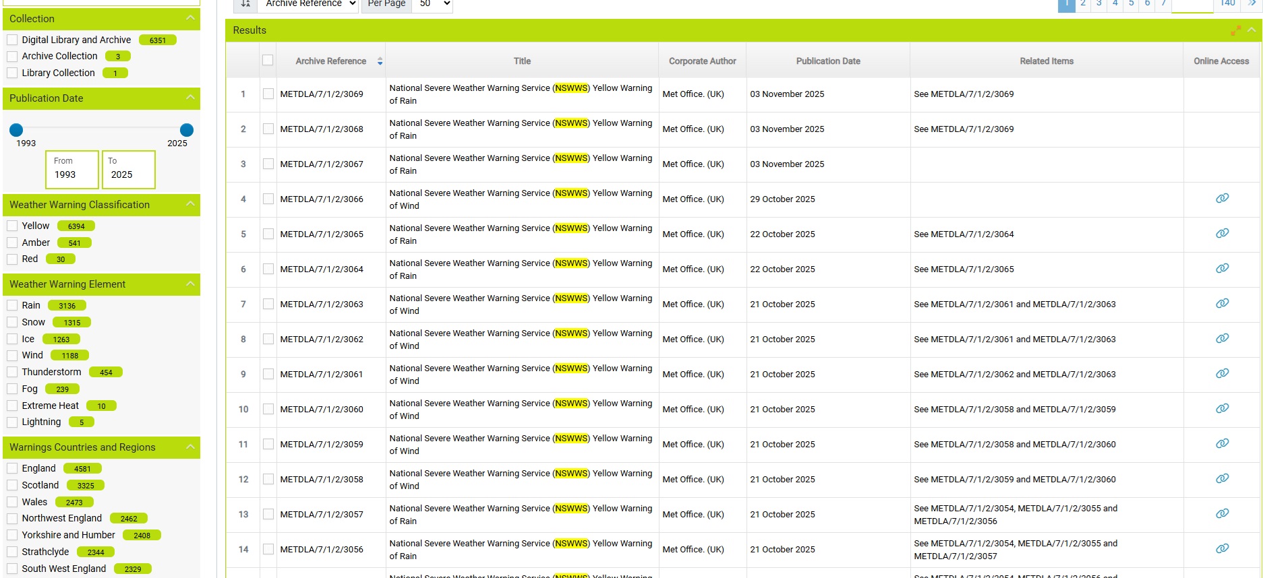Click the sort direction icon in toolbar

[245, 4]
